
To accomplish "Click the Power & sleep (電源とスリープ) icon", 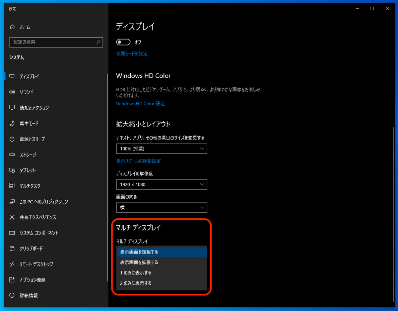I will pyautogui.click(x=12, y=139).
